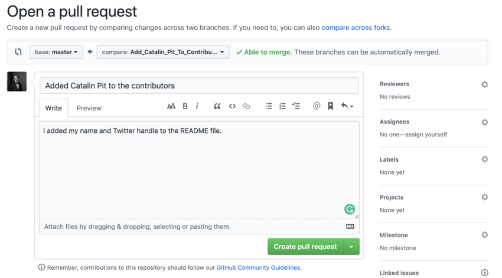Switch to the Preview tab
The height and width of the screenshot is (278, 502).
[x=89, y=108]
